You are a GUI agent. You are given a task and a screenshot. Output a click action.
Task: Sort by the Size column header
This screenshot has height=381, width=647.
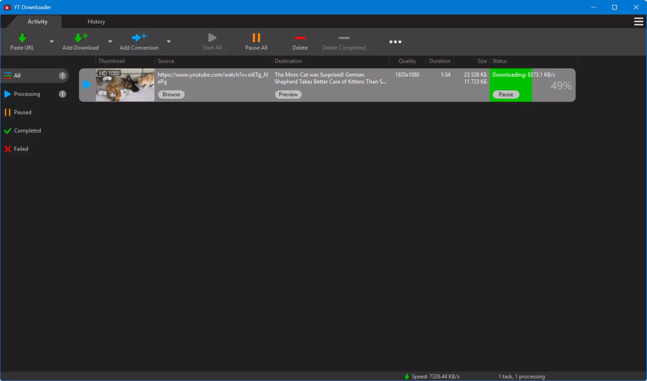coord(482,61)
